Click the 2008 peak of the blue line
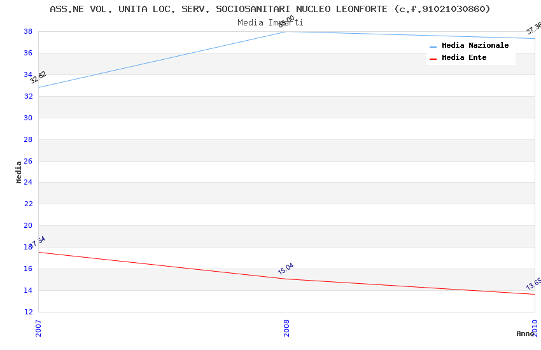Screen dimensions: 541x350 click(x=286, y=32)
